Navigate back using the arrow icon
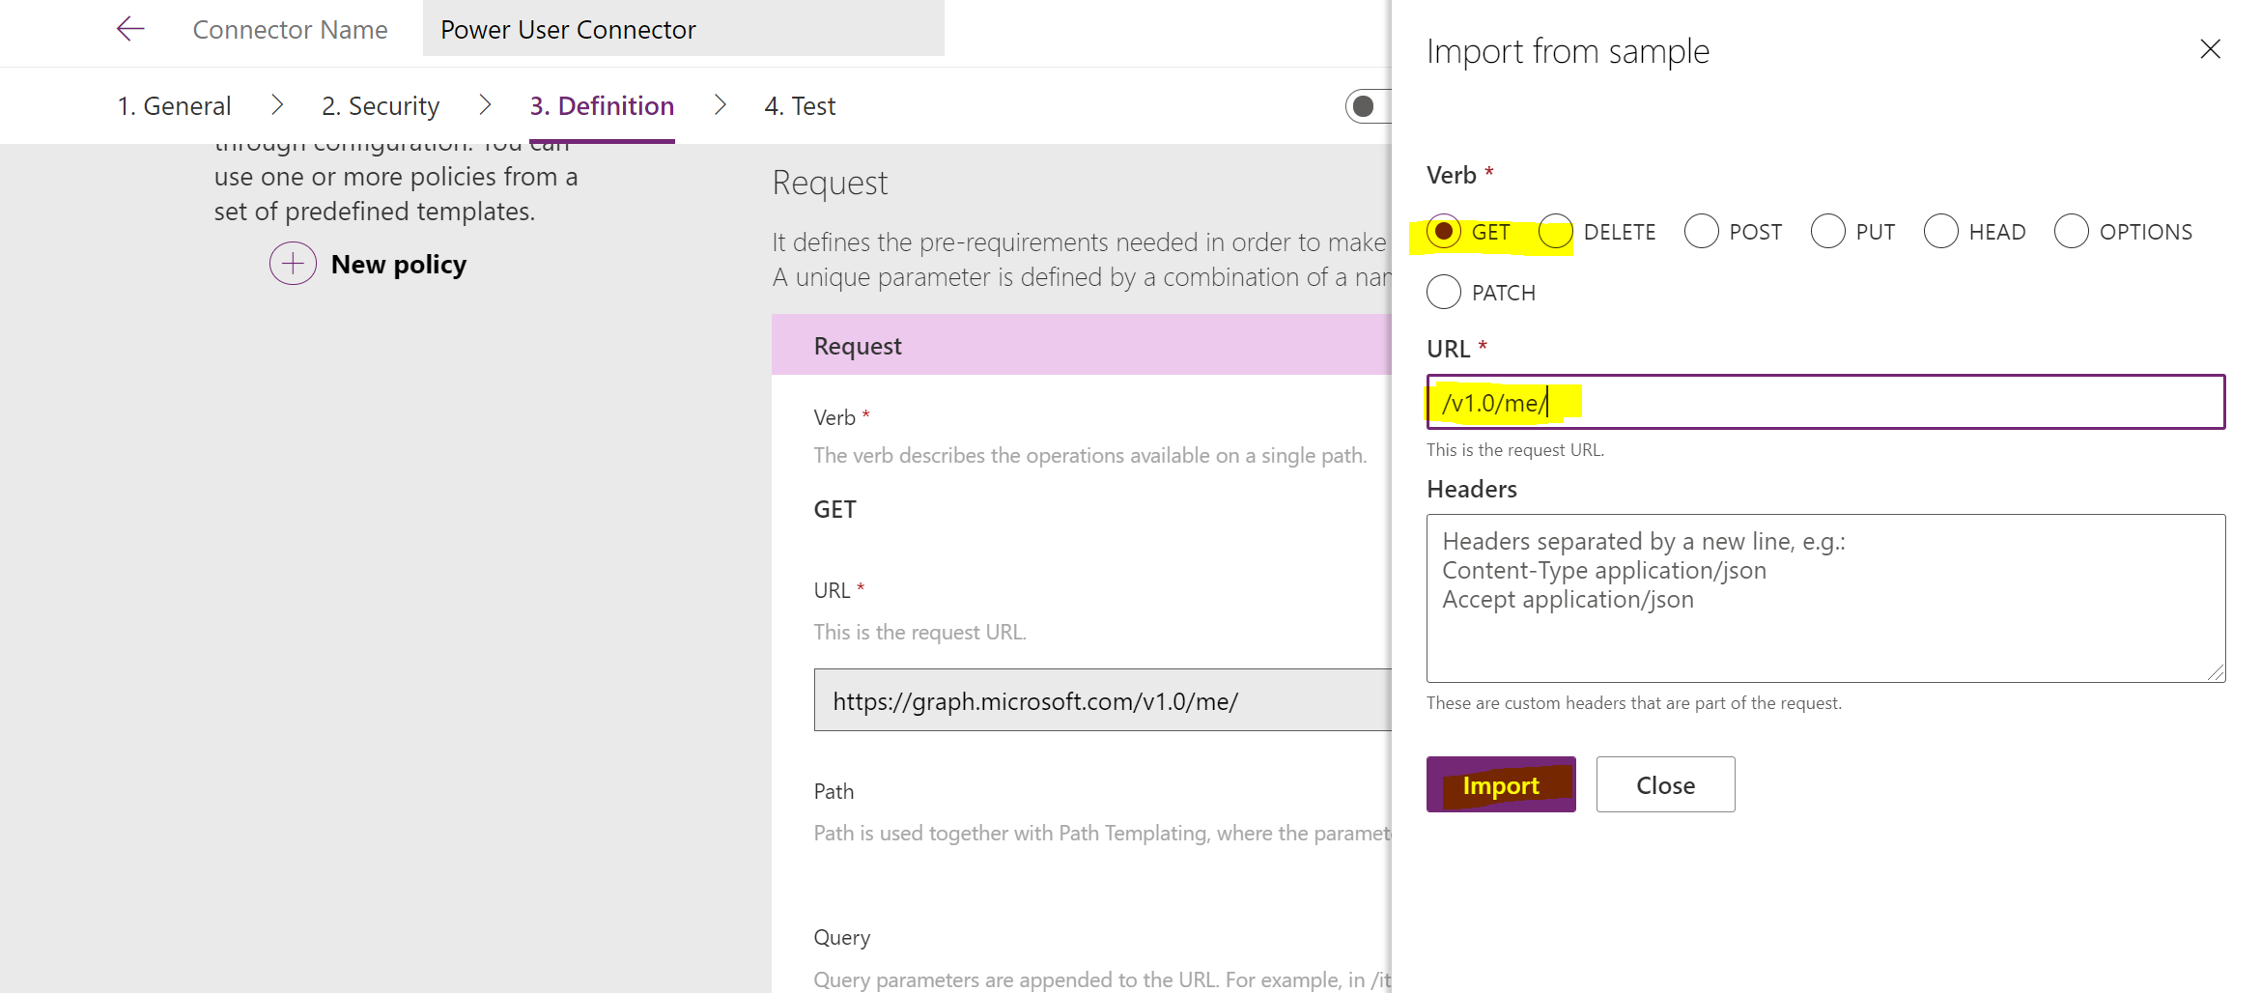2261x993 pixels. (x=130, y=29)
